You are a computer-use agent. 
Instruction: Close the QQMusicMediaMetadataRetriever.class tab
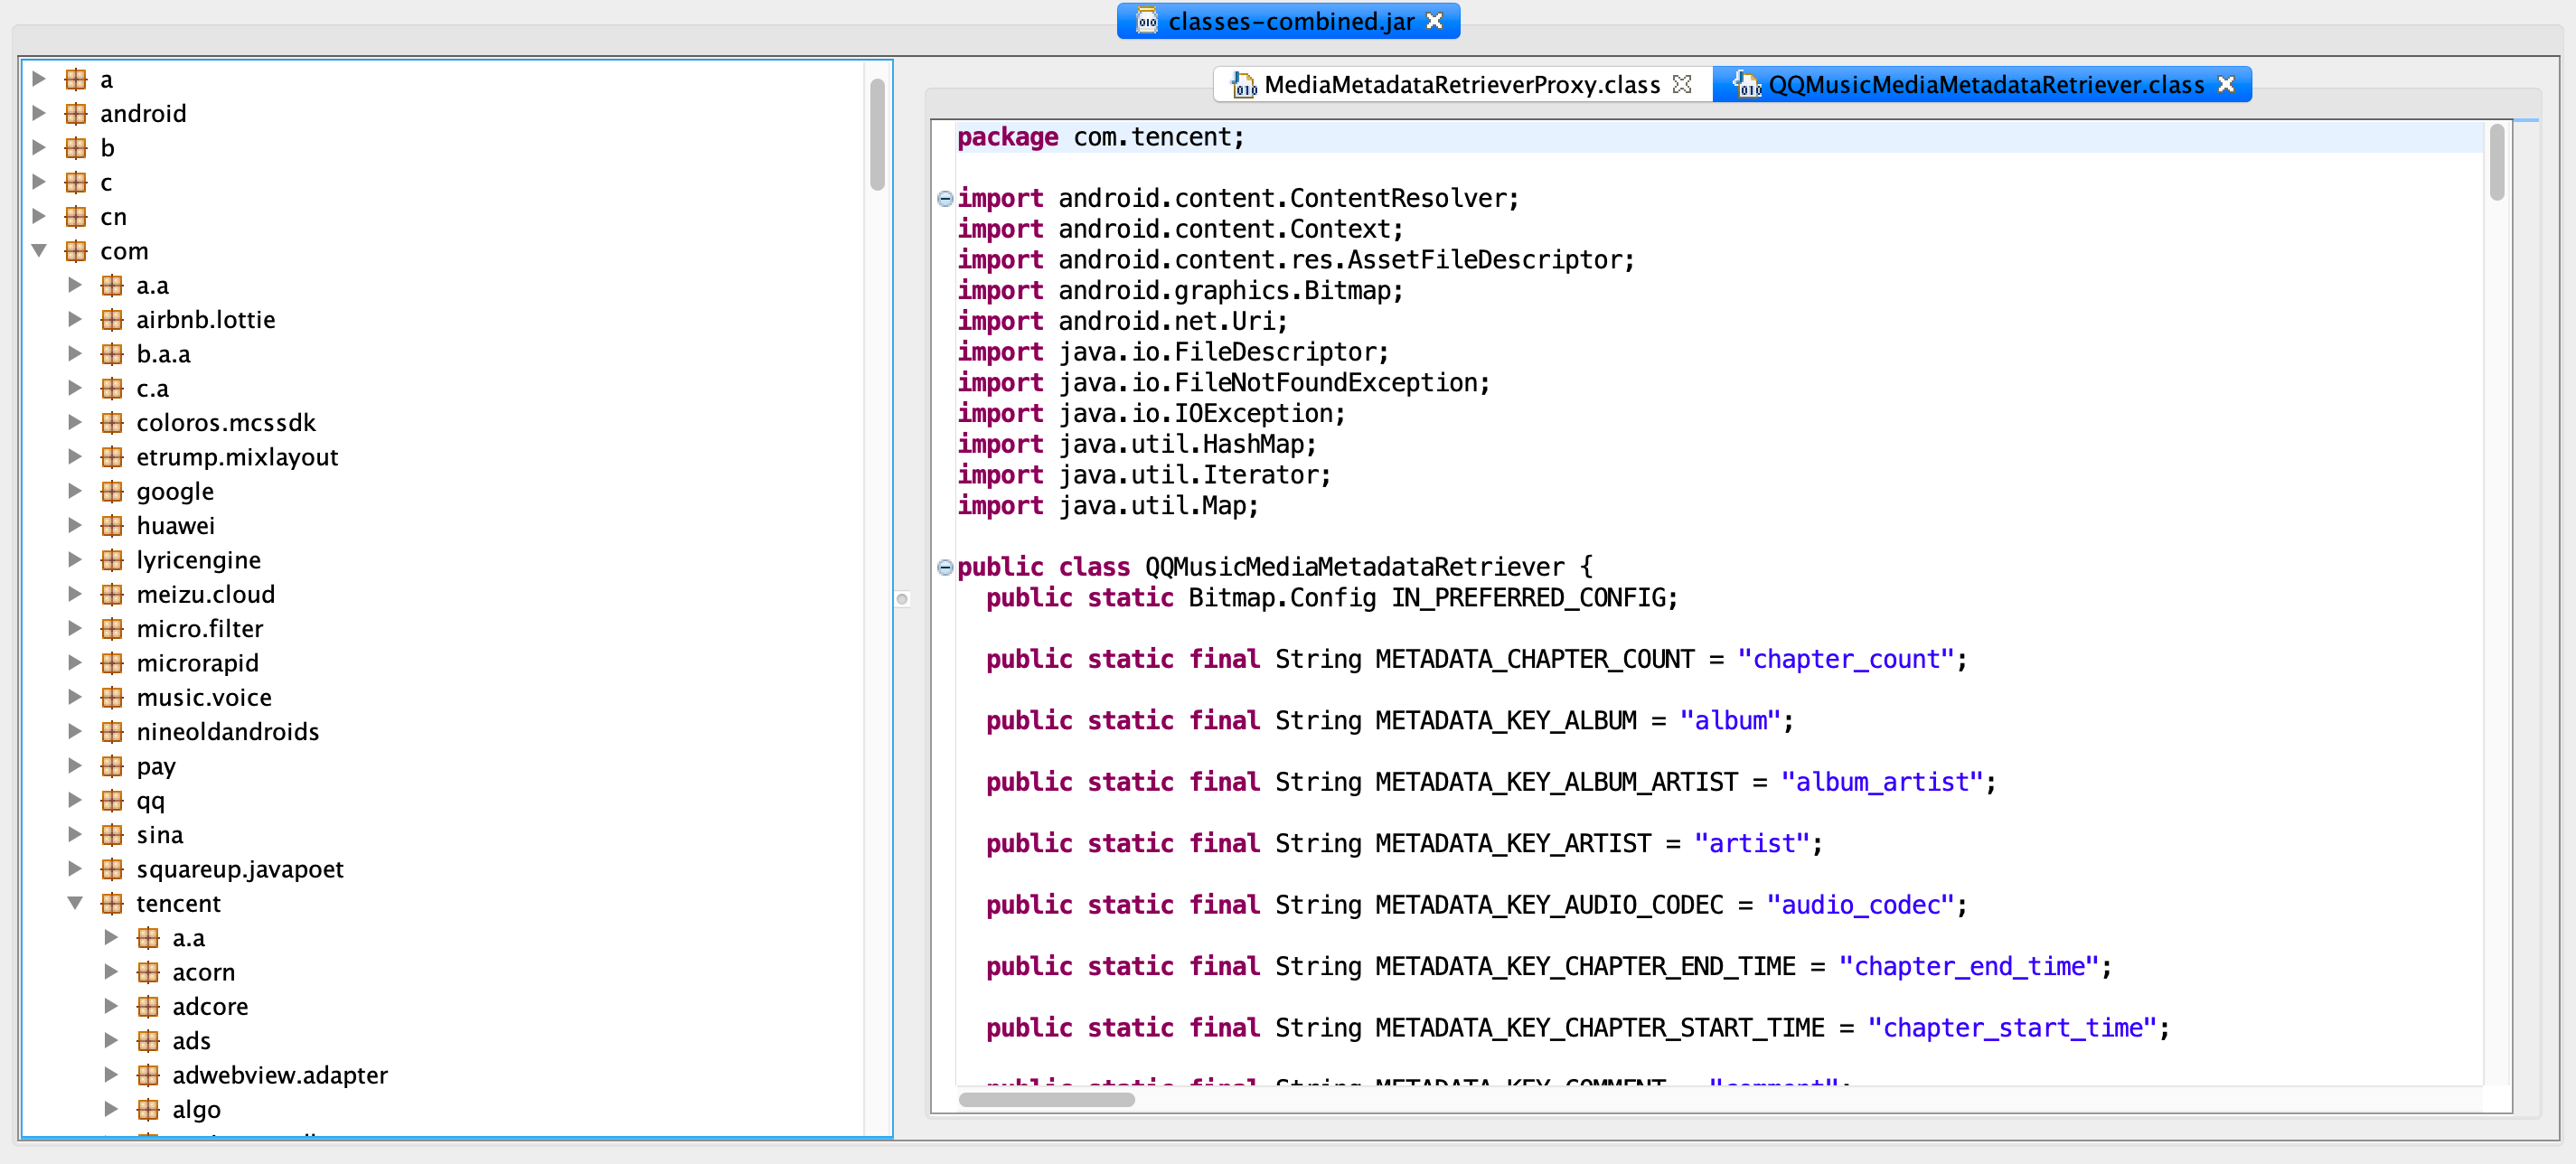click(x=2226, y=85)
